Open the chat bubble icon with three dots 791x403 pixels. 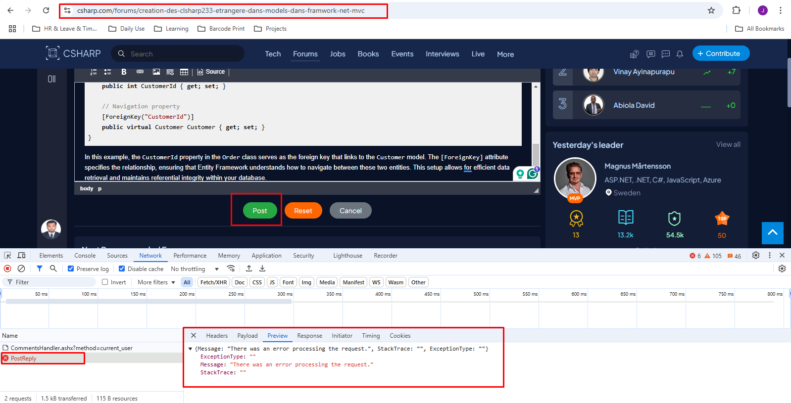666,54
